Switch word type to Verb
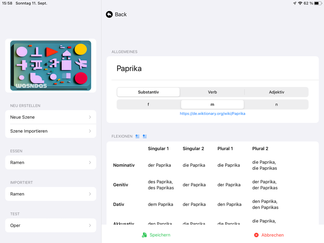 pyautogui.click(x=213, y=92)
